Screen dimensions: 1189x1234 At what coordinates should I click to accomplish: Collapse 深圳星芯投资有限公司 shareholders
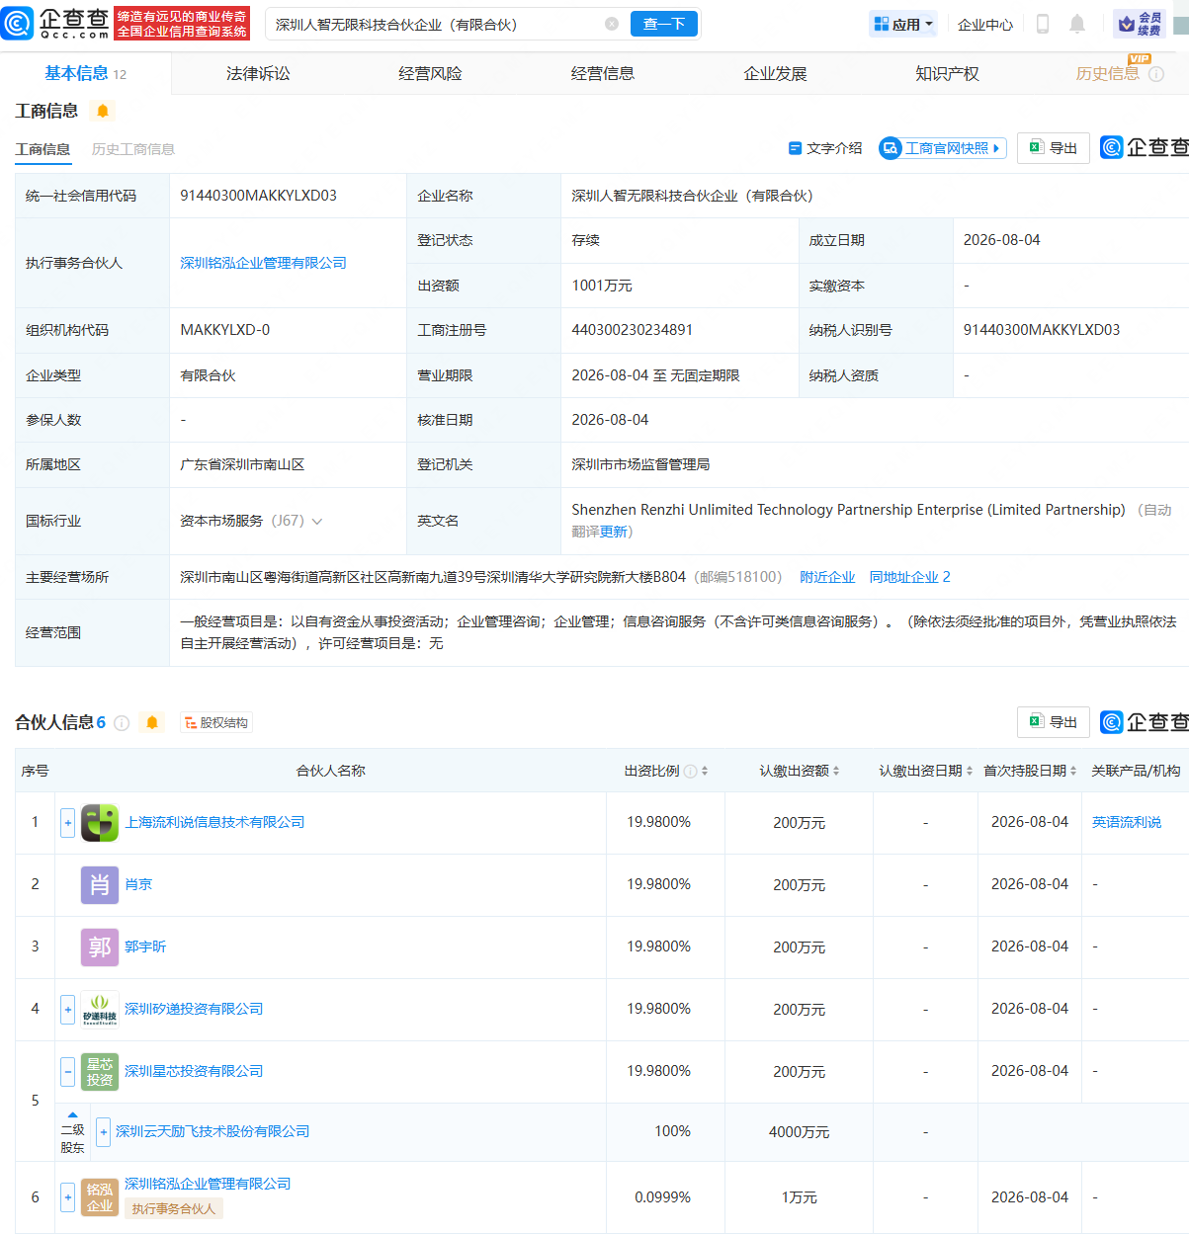click(67, 1071)
